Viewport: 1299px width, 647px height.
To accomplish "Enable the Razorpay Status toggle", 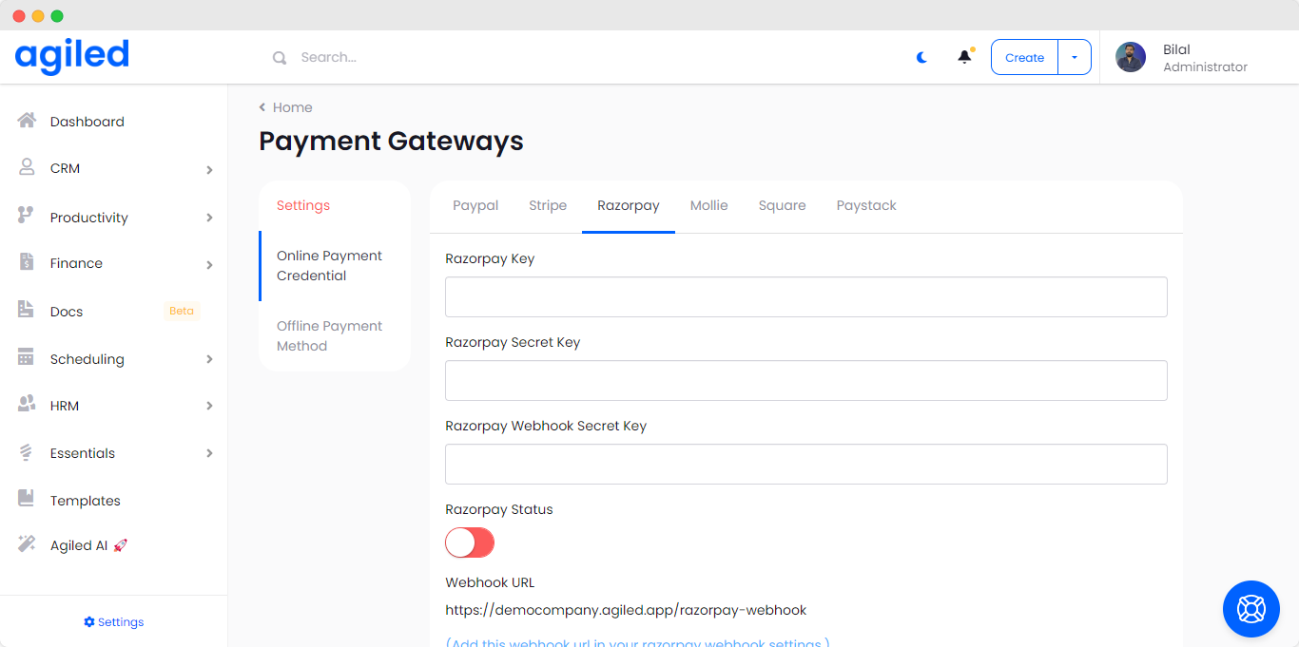I will coord(470,542).
